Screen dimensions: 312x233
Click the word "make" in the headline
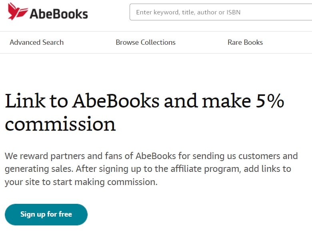click(x=225, y=101)
